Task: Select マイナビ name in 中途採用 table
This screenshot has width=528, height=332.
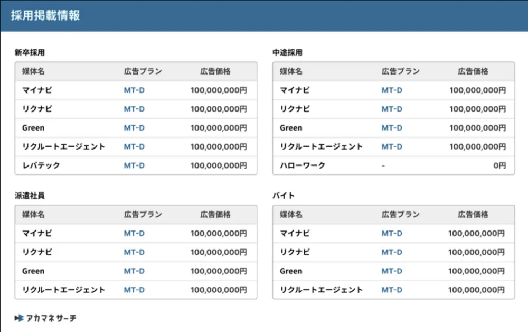Action: pos(295,90)
